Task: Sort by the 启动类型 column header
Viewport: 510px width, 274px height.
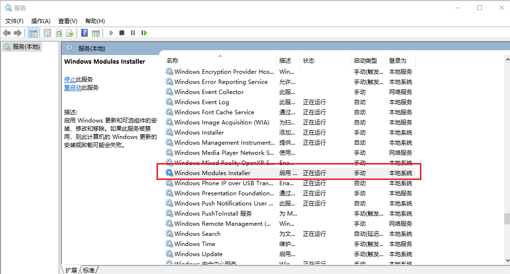Action: pyautogui.click(x=366, y=61)
